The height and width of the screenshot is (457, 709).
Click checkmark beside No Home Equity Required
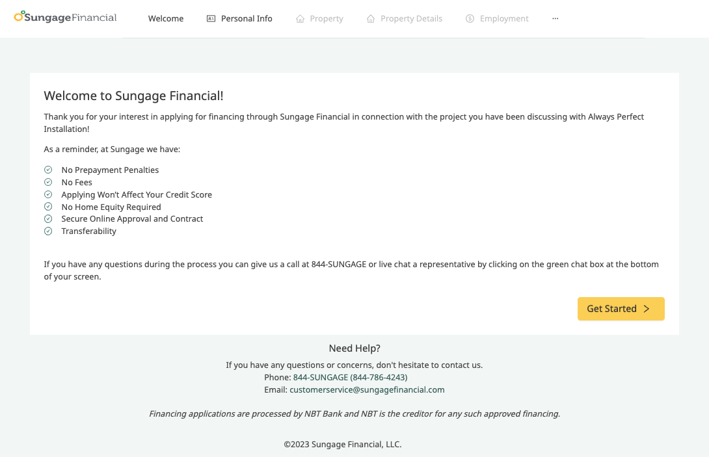pos(48,207)
